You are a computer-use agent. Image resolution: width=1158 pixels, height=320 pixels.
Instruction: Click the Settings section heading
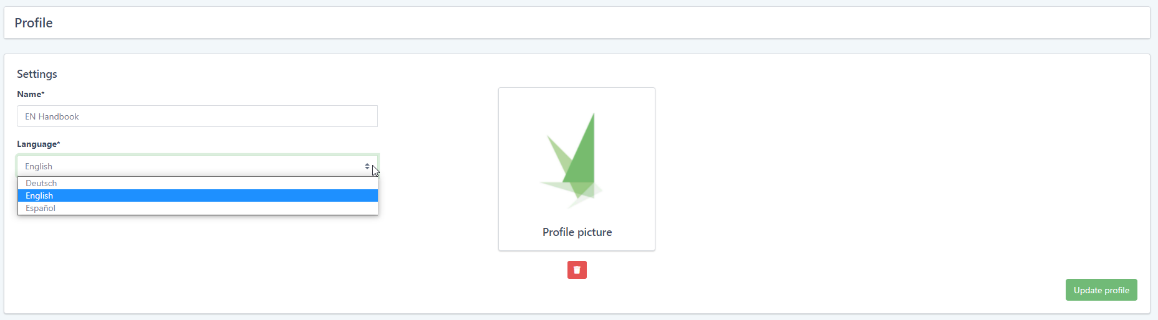(37, 74)
